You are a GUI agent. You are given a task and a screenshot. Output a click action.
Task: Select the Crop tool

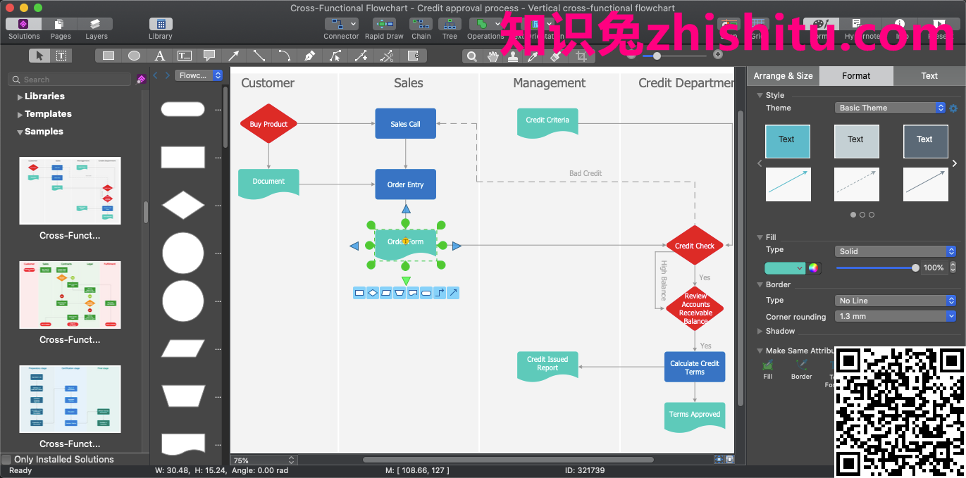pyautogui.click(x=581, y=56)
